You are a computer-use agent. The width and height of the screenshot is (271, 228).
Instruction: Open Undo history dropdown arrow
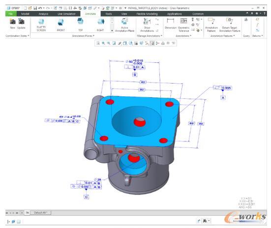click(x=44, y=8)
